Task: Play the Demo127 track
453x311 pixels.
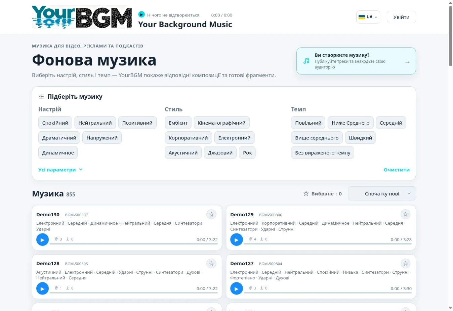Action: coord(237,288)
